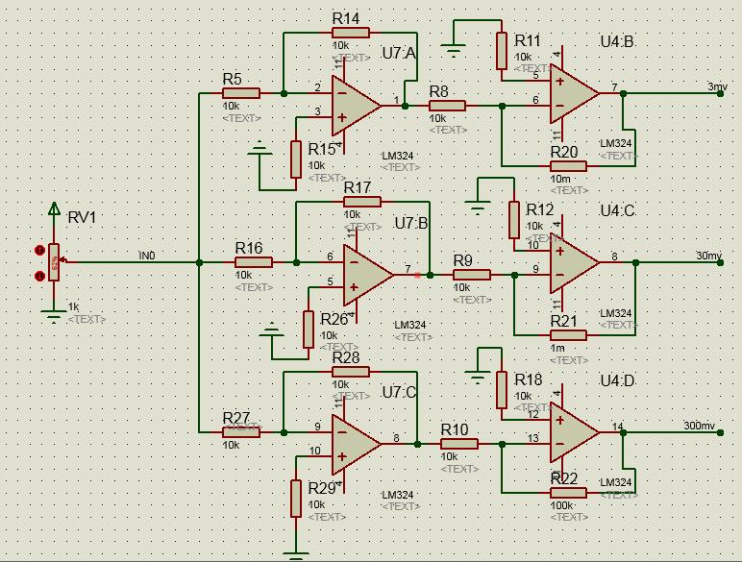Click the RV1 reference label

[83, 218]
